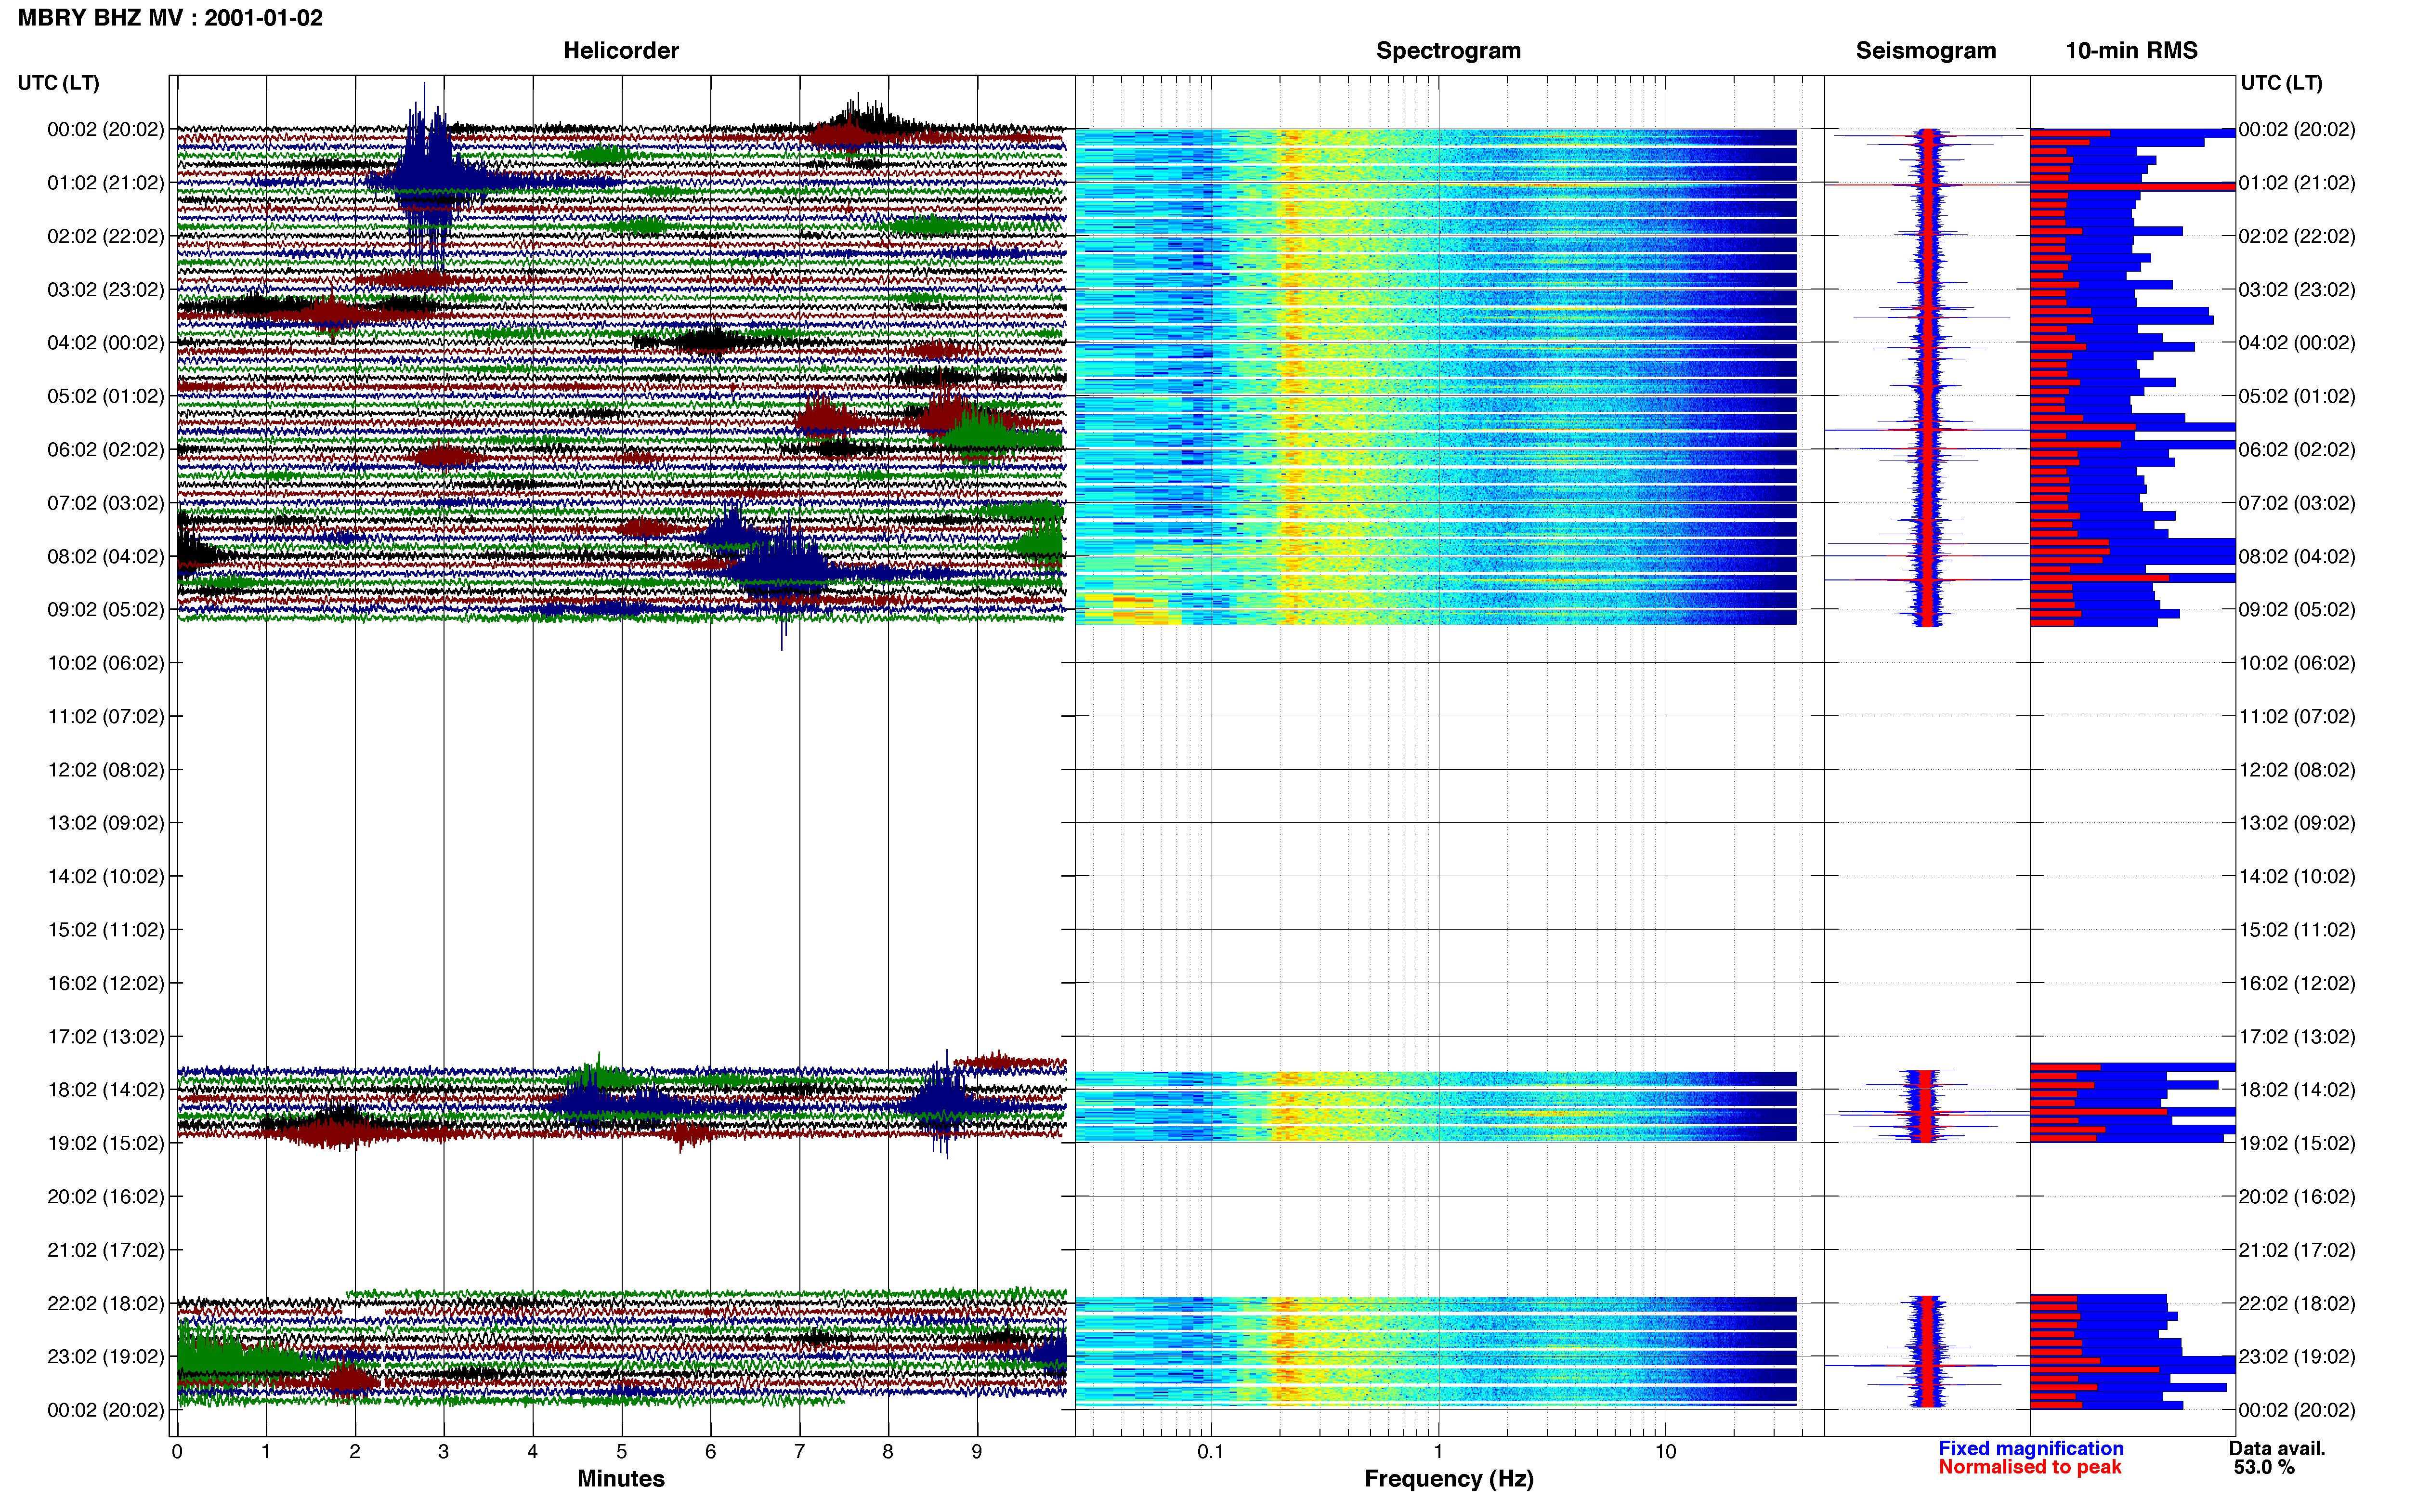
Task: Click the left '20:02 (16:02)' time label
Action: [x=106, y=1197]
